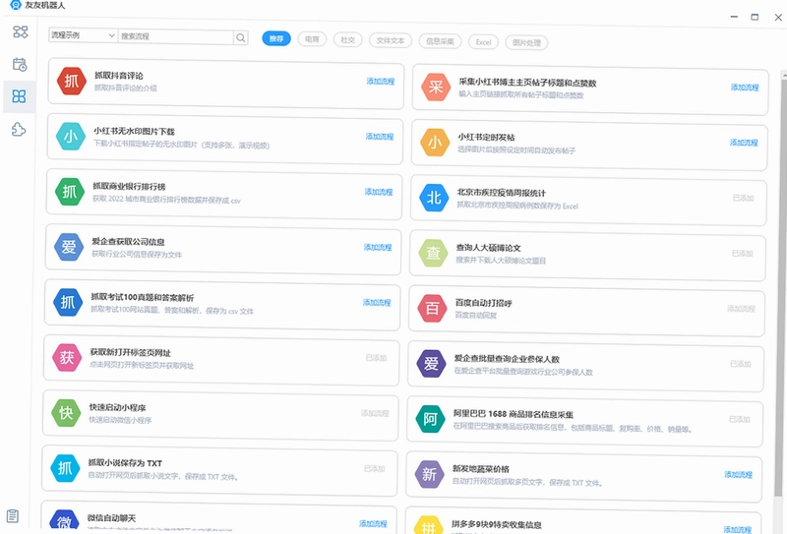Click the blue 抓 icon of 抓取考试100真题

click(68, 302)
